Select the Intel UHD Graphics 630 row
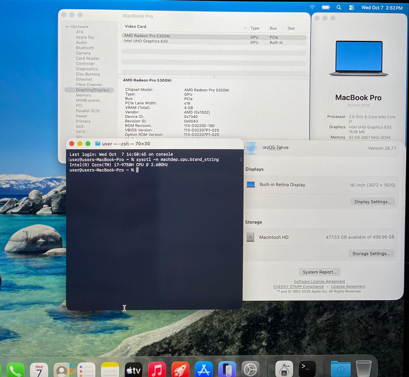Viewport: 409px width, 377px height. tap(214, 42)
